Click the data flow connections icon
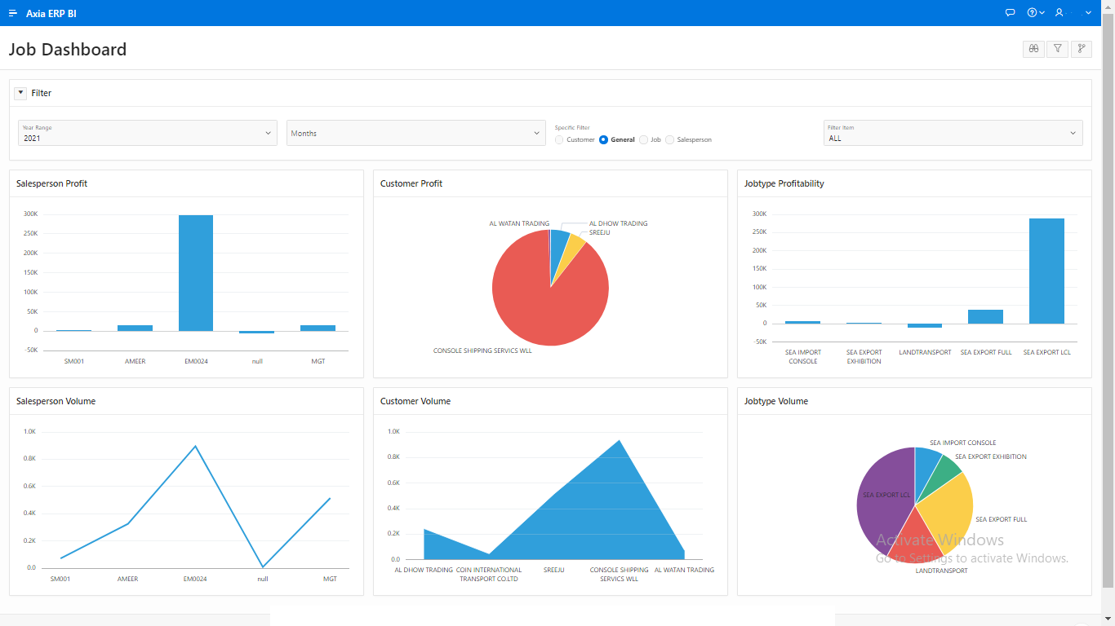1115x626 pixels. pos(1081,49)
